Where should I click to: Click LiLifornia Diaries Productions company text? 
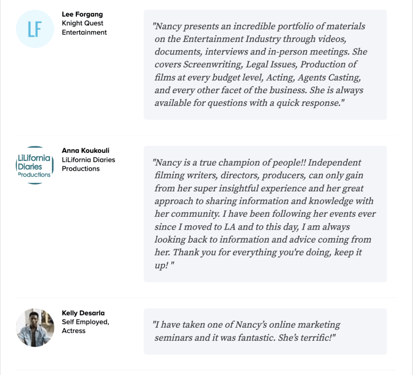[88, 164]
